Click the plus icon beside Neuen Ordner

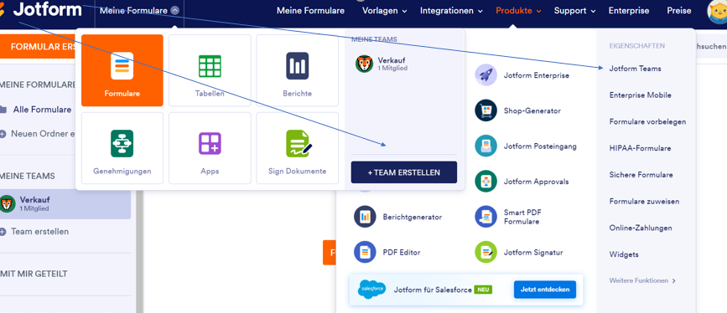pyautogui.click(x=3, y=134)
